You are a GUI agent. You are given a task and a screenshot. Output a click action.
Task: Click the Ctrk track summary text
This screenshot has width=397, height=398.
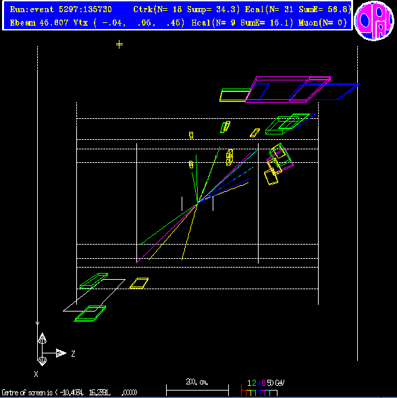(x=186, y=9)
